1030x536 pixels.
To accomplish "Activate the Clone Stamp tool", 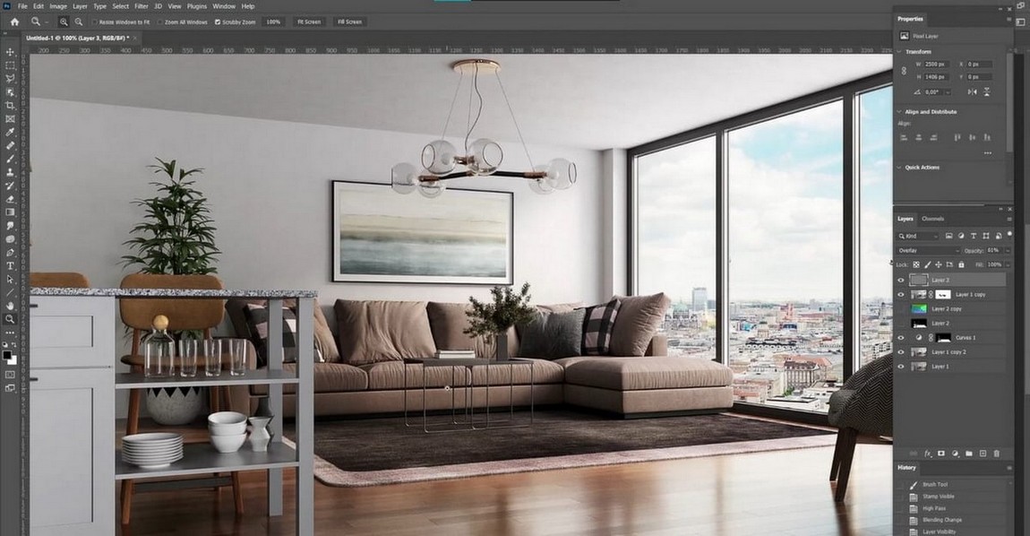I will point(10,172).
